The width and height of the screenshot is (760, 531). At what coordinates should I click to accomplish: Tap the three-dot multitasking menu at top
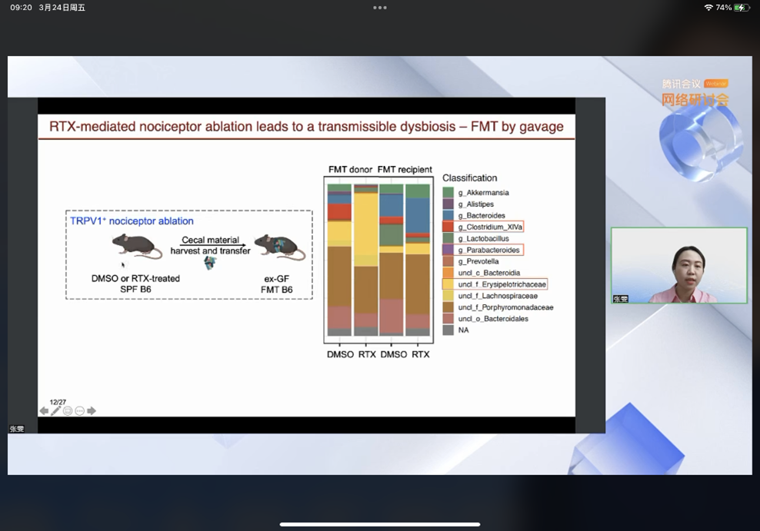click(x=380, y=8)
